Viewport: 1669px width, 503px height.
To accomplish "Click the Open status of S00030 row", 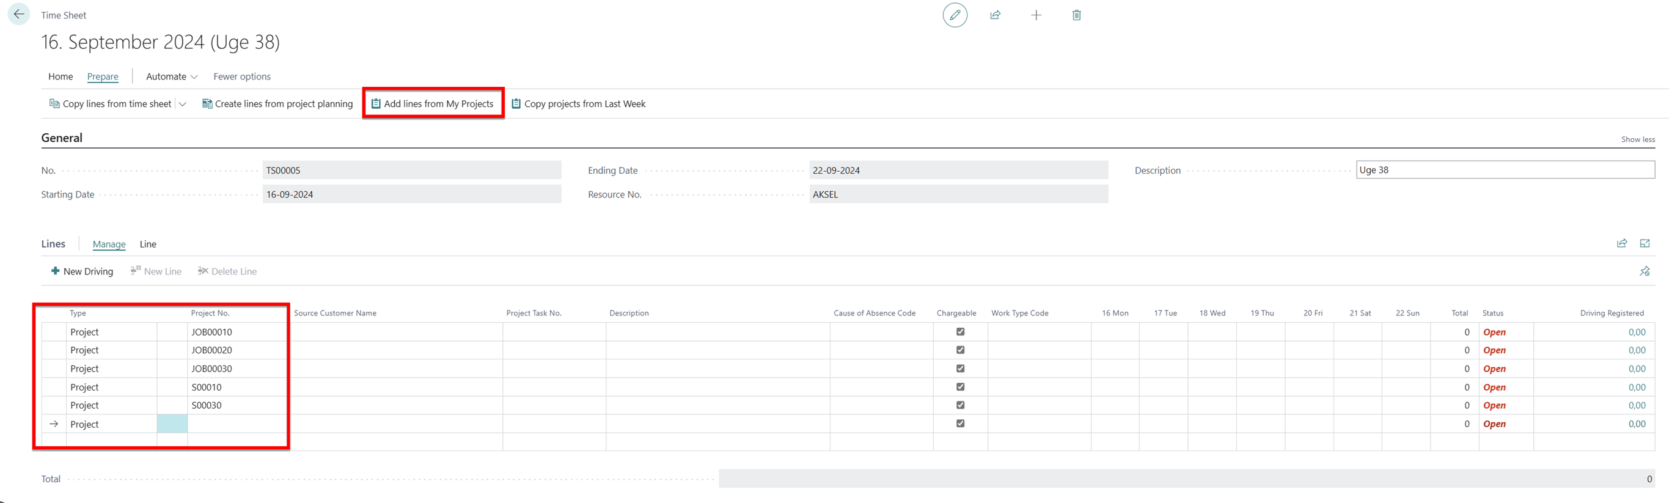I will (x=1494, y=405).
